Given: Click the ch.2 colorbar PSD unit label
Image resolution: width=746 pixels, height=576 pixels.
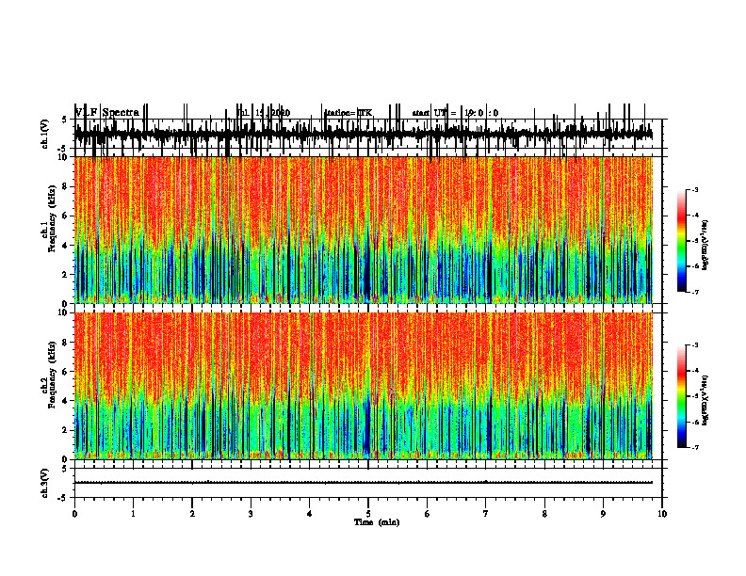Looking at the screenshot, I should [705, 400].
